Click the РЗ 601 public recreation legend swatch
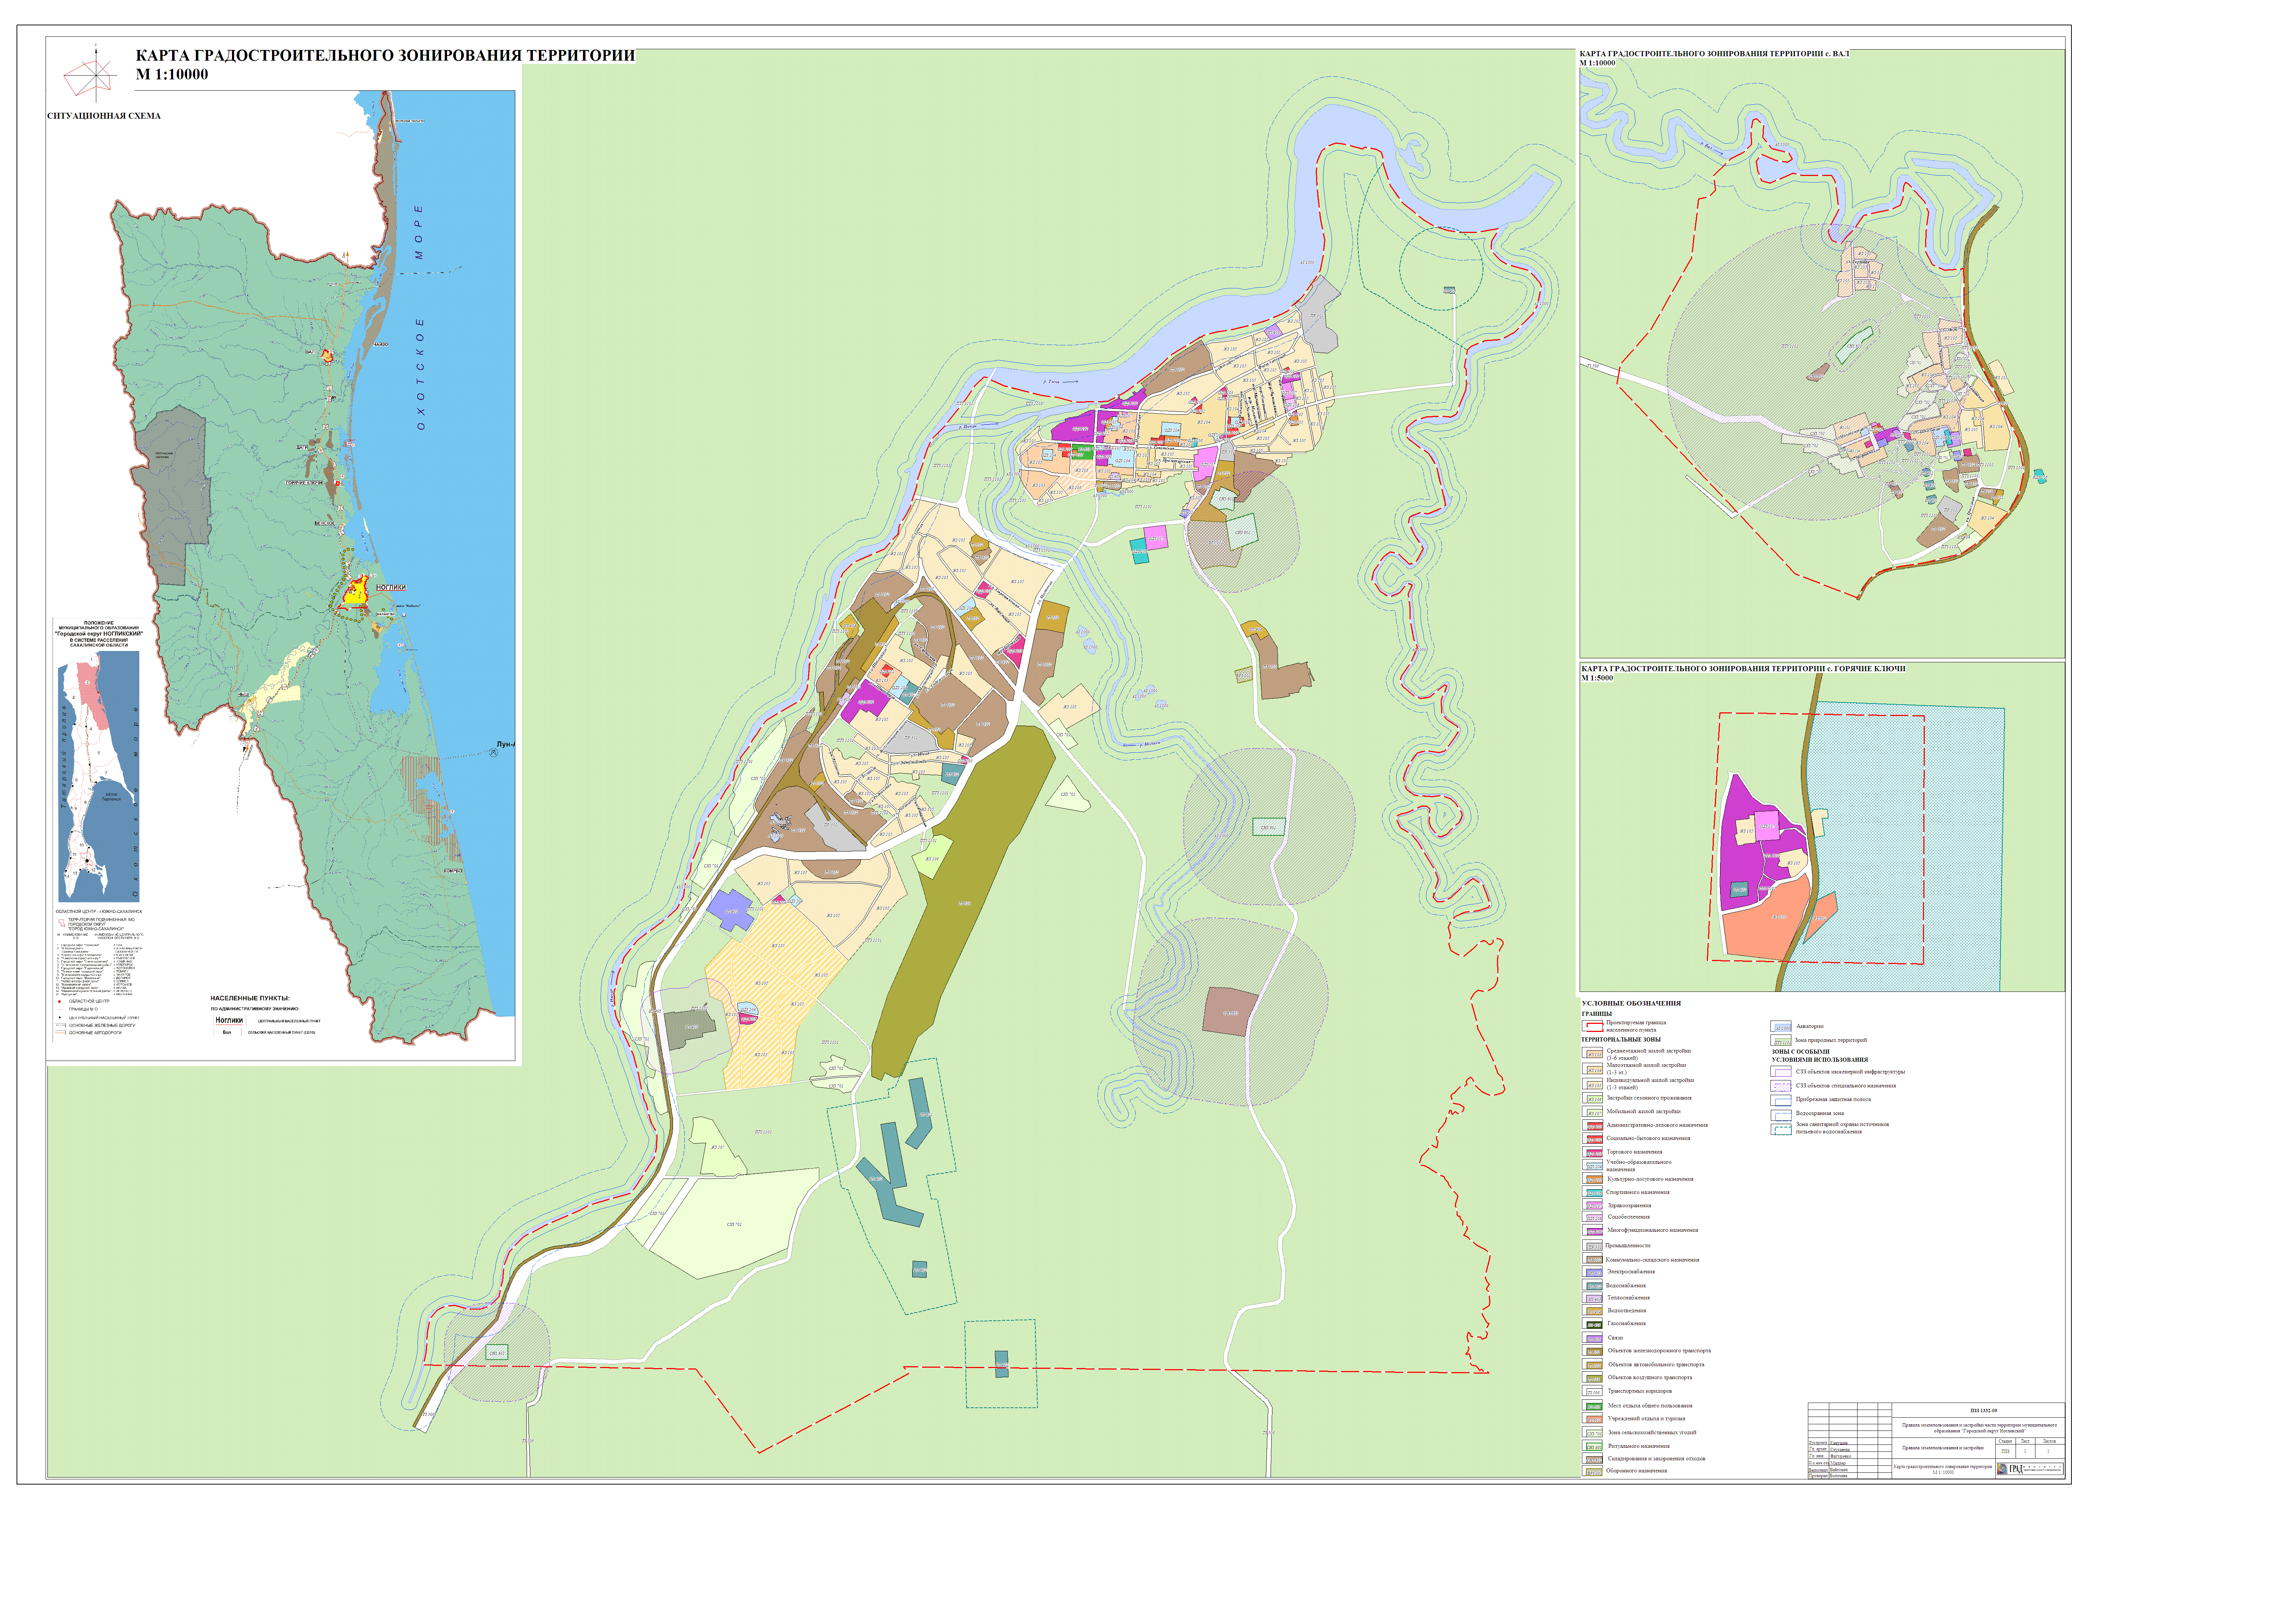The height and width of the screenshot is (1612, 2296). 1593,1405
